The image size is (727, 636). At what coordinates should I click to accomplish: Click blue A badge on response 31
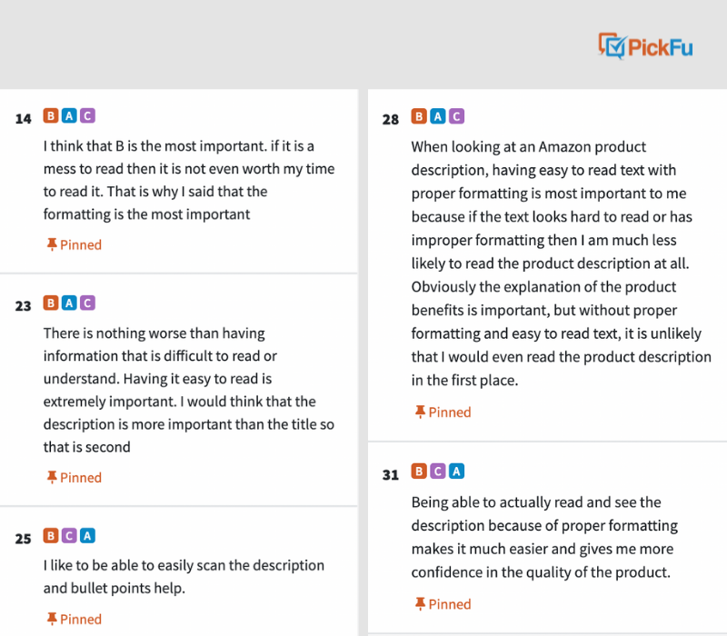pos(457,471)
